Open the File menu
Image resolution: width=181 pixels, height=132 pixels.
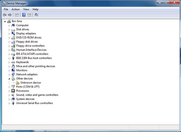point(6,9)
